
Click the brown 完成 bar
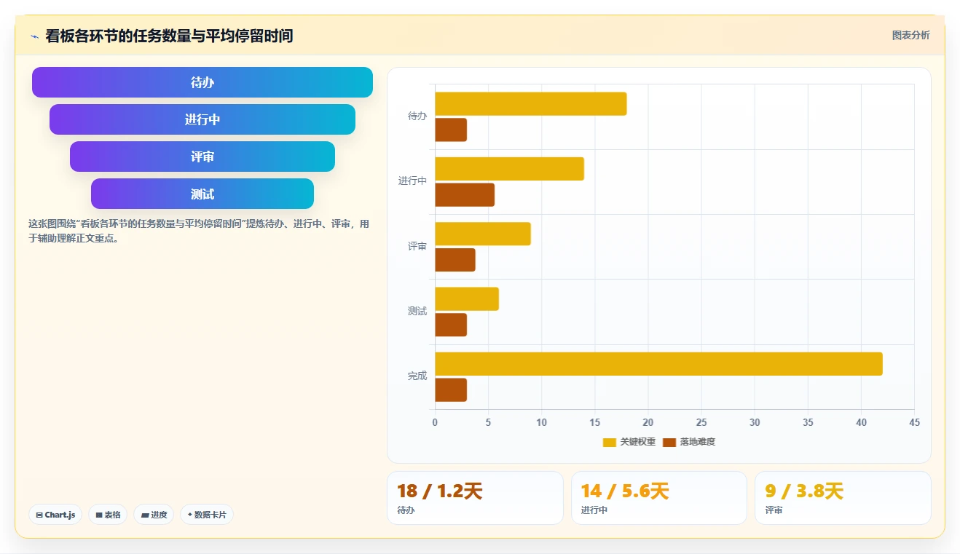pyautogui.click(x=451, y=390)
